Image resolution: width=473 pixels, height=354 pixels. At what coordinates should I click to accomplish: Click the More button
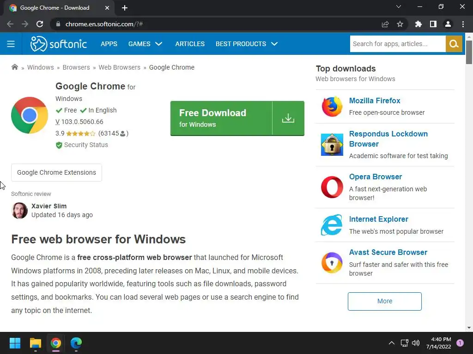(385, 301)
